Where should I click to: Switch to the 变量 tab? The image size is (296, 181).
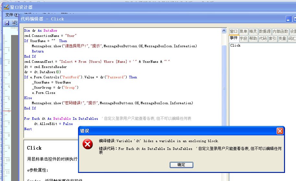click(x=282, y=39)
